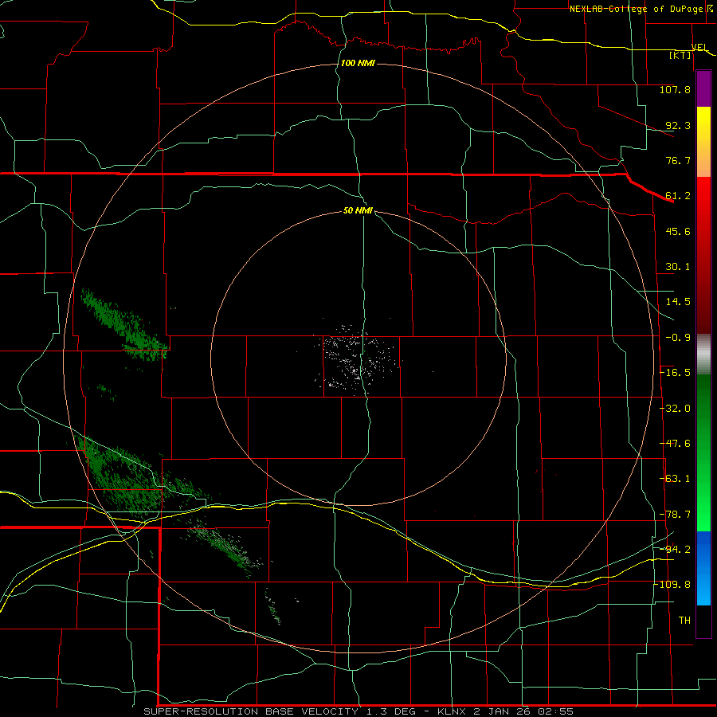The height and width of the screenshot is (717, 717).
Task: Click the green inbound velocity band west-northwest
Action: coord(123,323)
